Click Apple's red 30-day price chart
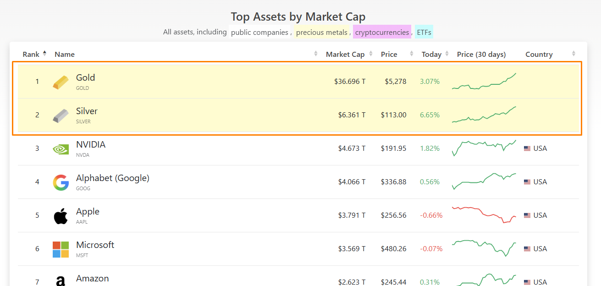 [x=484, y=215]
